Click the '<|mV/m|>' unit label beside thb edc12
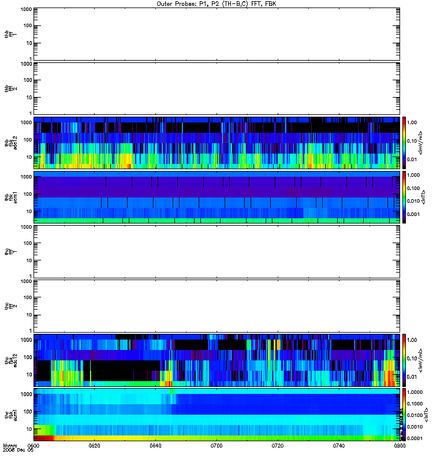The image size is (433, 462). tap(421, 143)
